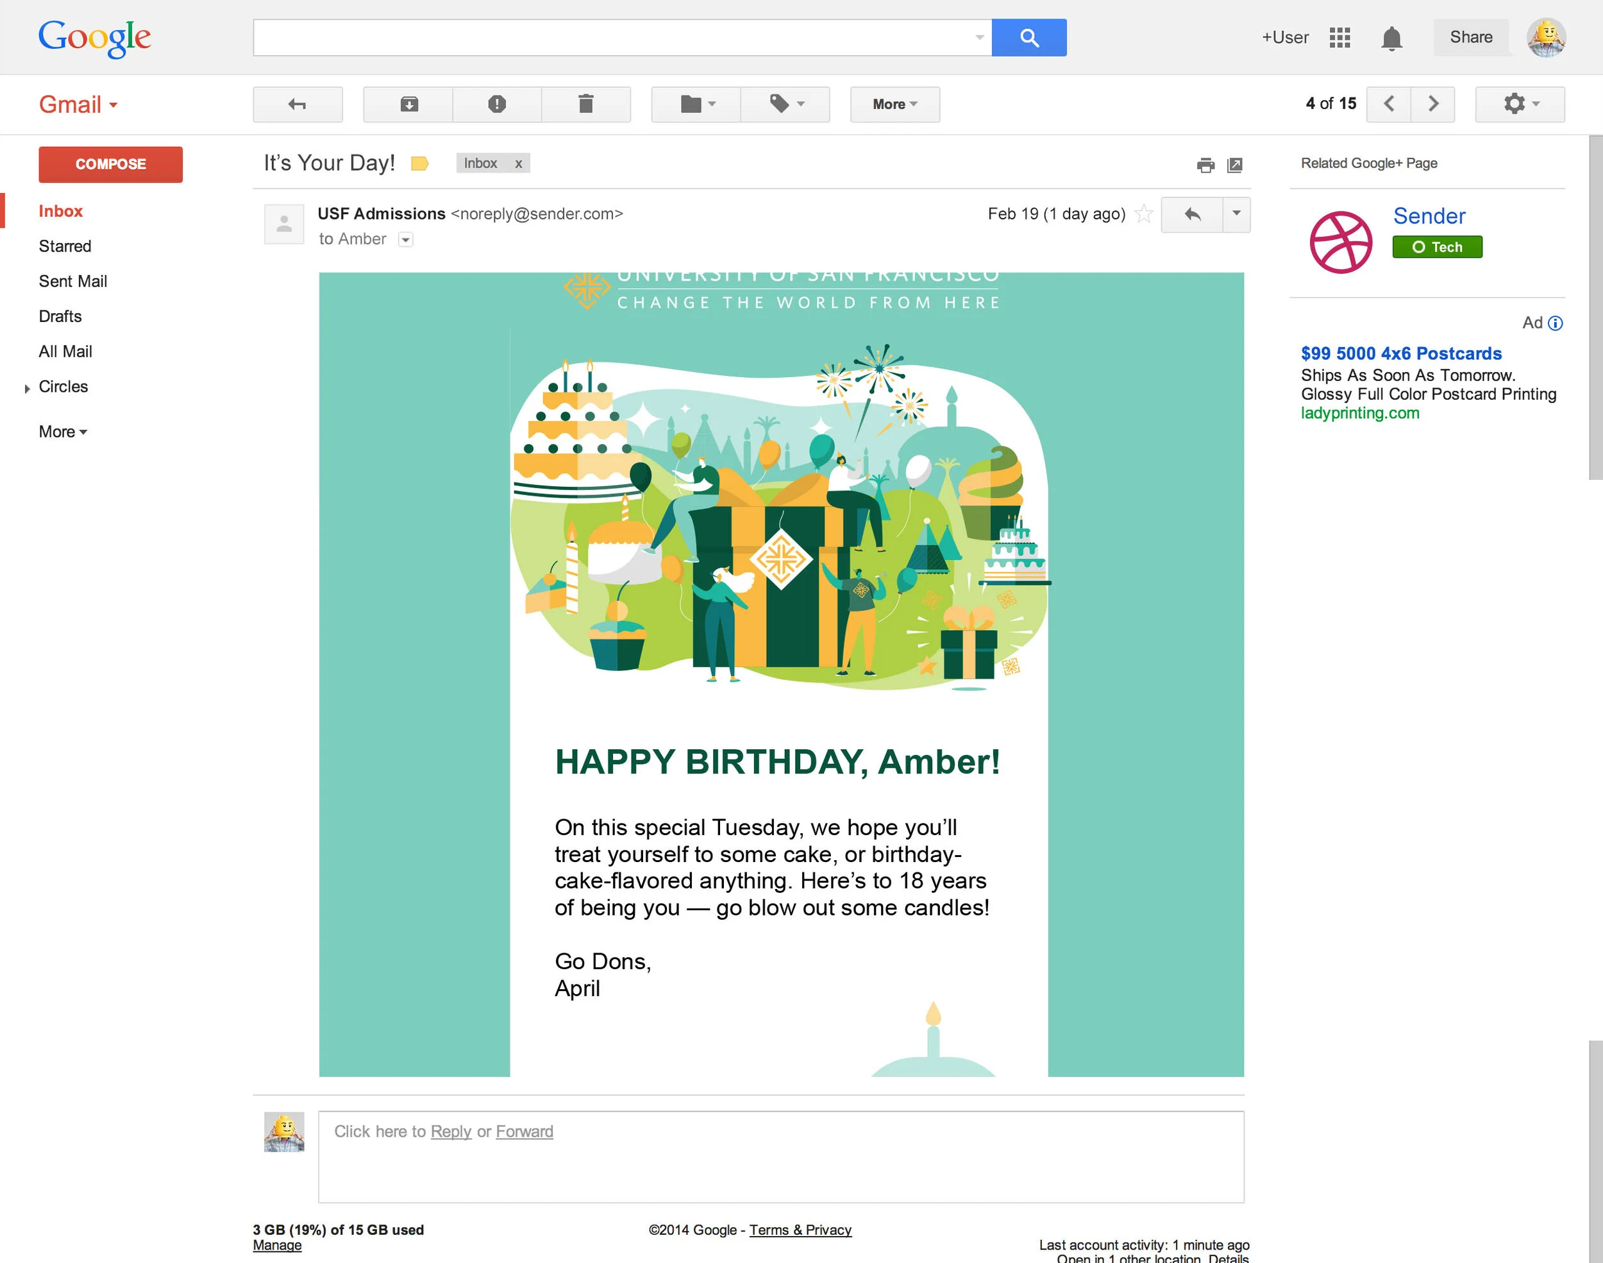Remove the Inbox label via its x
Image resolution: width=1603 pixels, height=1263 pixels.
pyautogui.click(x=519, y=164)
